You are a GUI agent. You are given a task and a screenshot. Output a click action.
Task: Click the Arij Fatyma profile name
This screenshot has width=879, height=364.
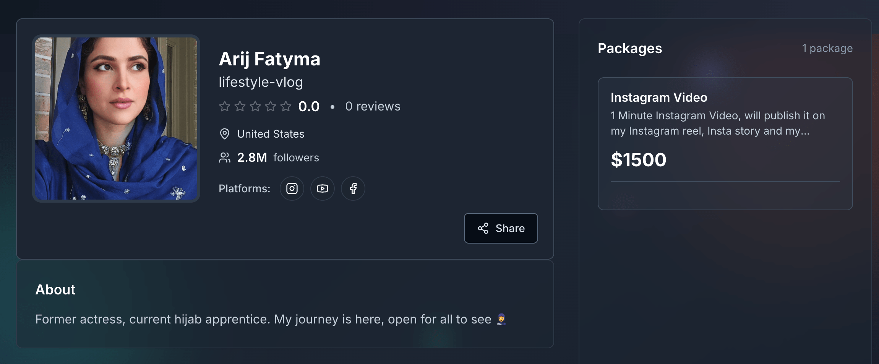pos(269,59)
